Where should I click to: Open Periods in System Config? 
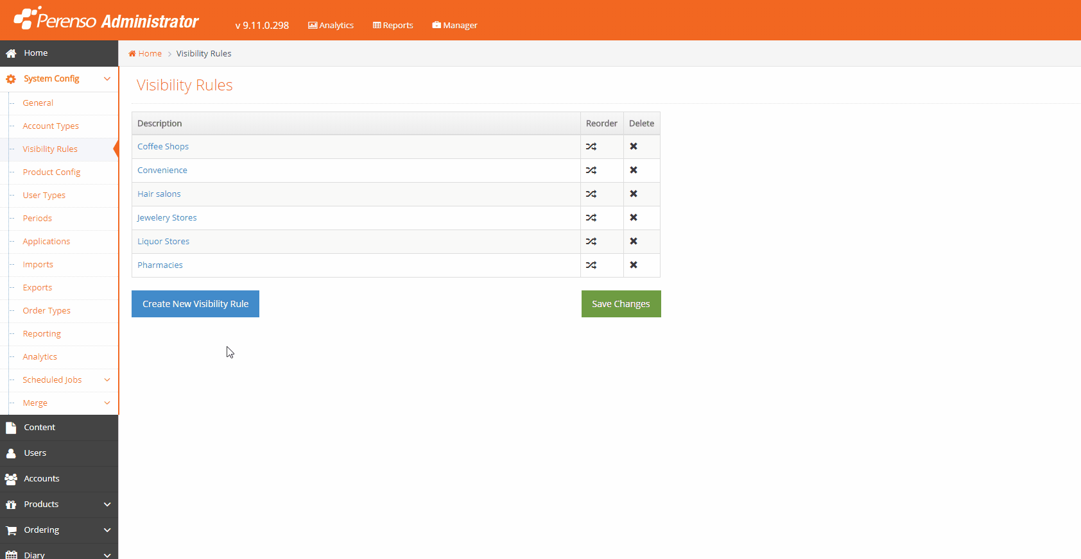pos(37,219)
